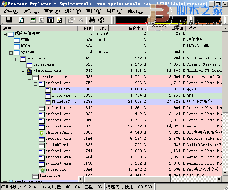Click the services.exe window icon

tap(35, 78)
